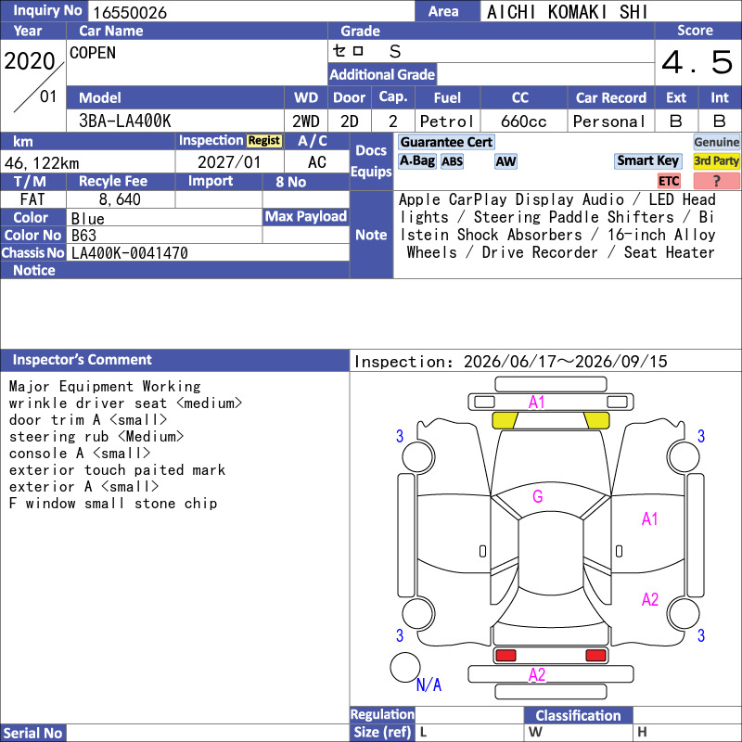
Task: Click the AW equipment badge
Action: point(505,161)
